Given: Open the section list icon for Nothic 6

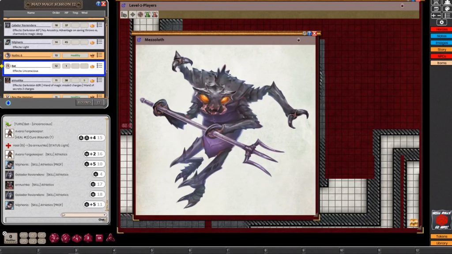Looking at the screenshot, I should (99, 55).
